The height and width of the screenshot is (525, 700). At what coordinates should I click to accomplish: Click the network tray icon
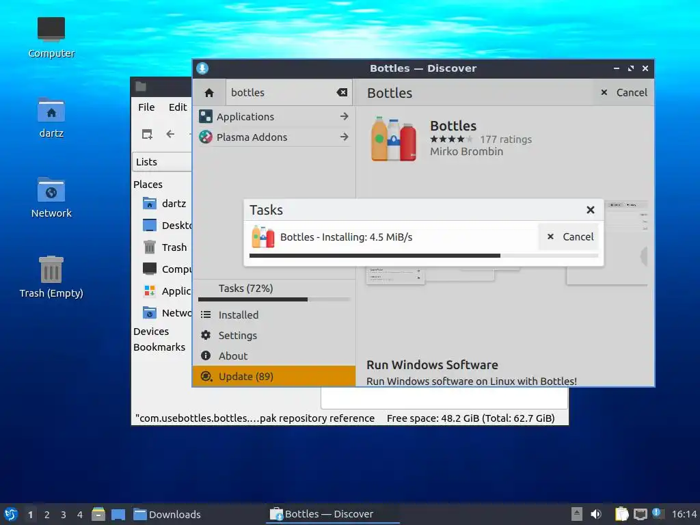point(640,514)
